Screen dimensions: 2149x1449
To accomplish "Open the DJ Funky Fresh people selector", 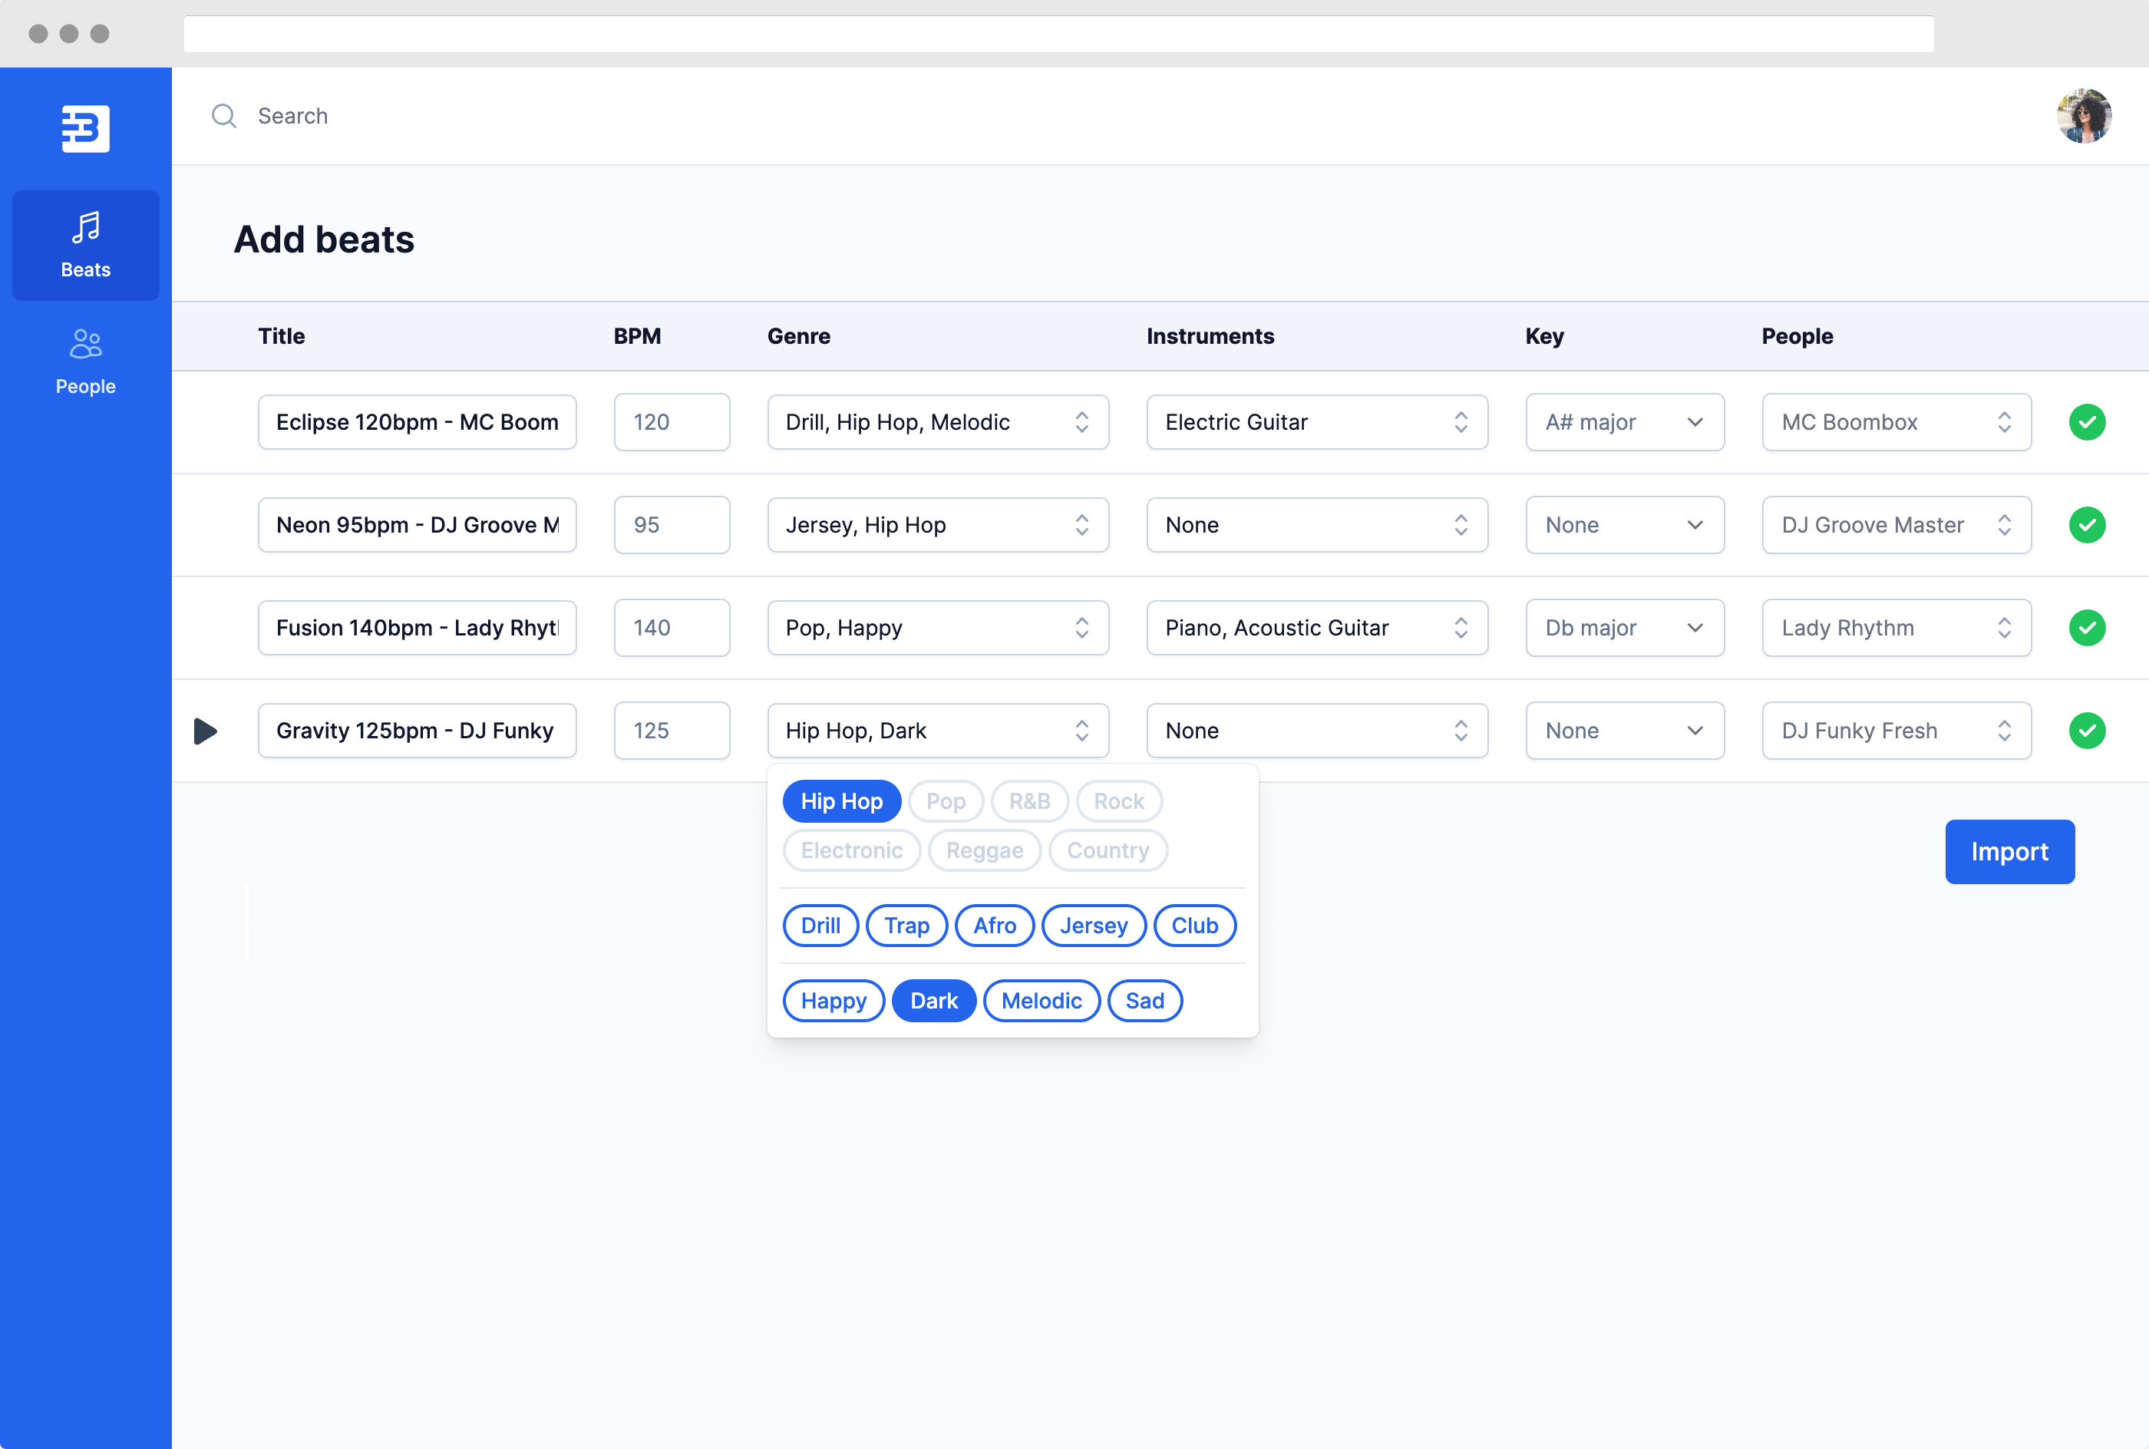I will point(1896,731).
